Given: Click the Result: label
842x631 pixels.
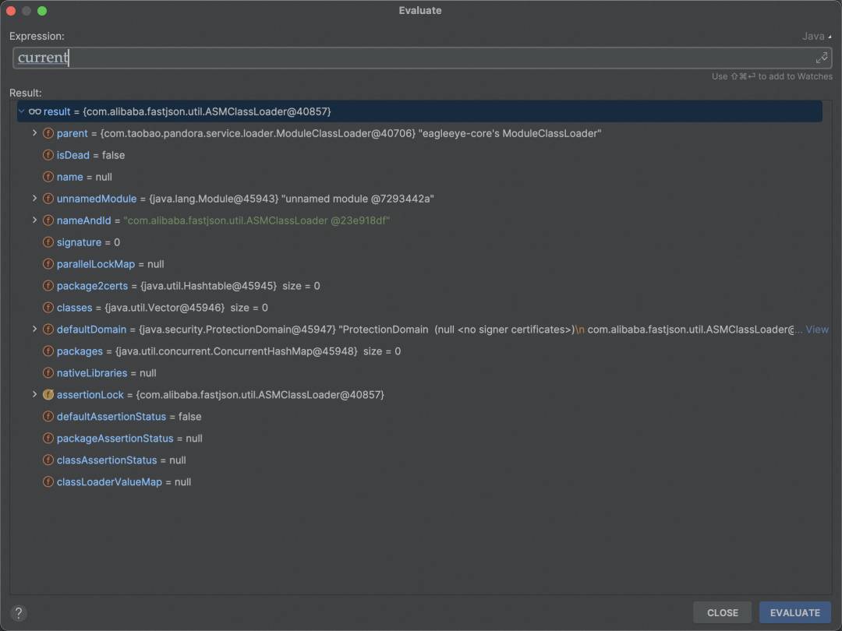Looking at the screenshot, I should coord(25,93).
